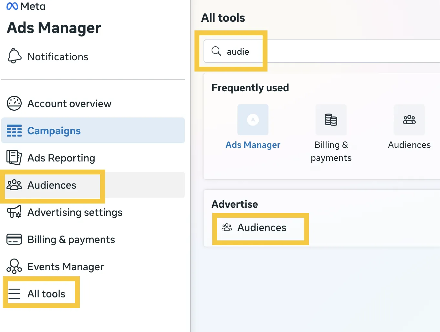The height and width of the screenshot is (332, 440).
Task: Click the 'Ads Manager' heading
Action: (x=54, y=28)
